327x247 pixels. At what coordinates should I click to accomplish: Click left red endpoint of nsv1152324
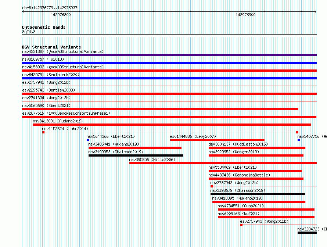43,132
